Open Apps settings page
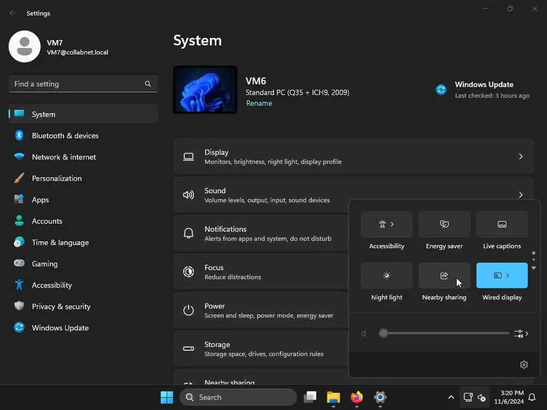 [83, 200]
